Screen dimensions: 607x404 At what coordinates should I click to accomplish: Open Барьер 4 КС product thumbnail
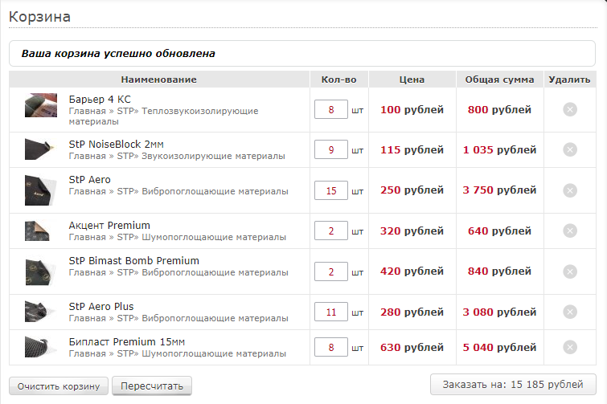click(41, 105)
